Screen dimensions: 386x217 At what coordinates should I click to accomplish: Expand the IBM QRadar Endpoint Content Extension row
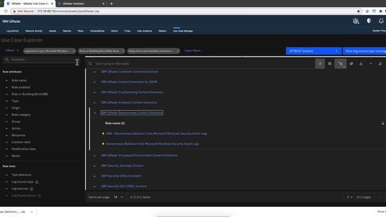coord(95,102)
